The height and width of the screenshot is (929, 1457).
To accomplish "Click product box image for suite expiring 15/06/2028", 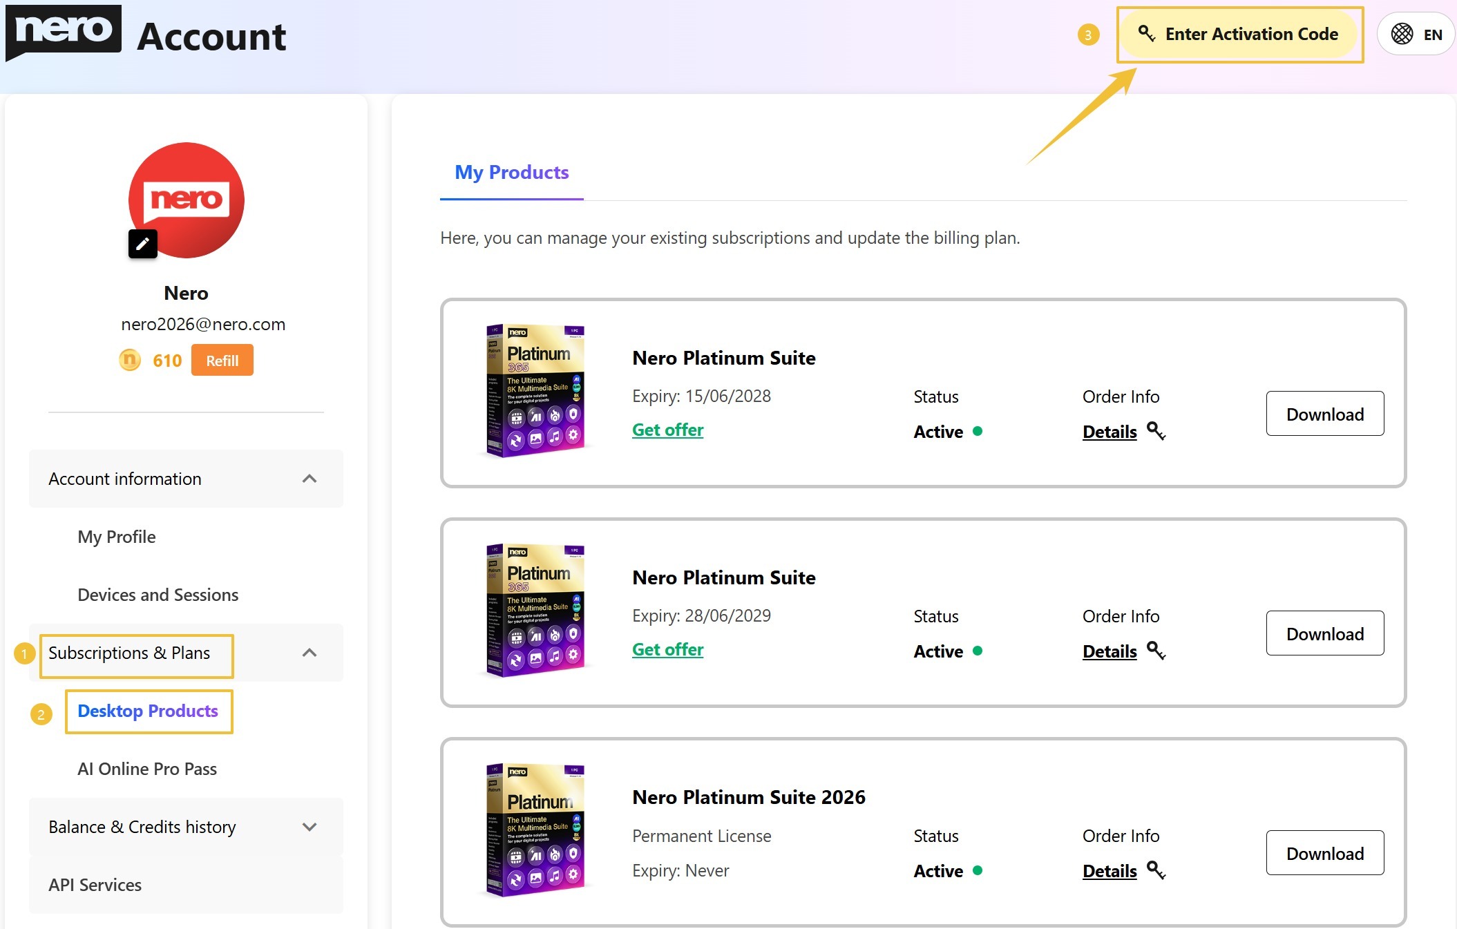I will (x=535, y=391).
